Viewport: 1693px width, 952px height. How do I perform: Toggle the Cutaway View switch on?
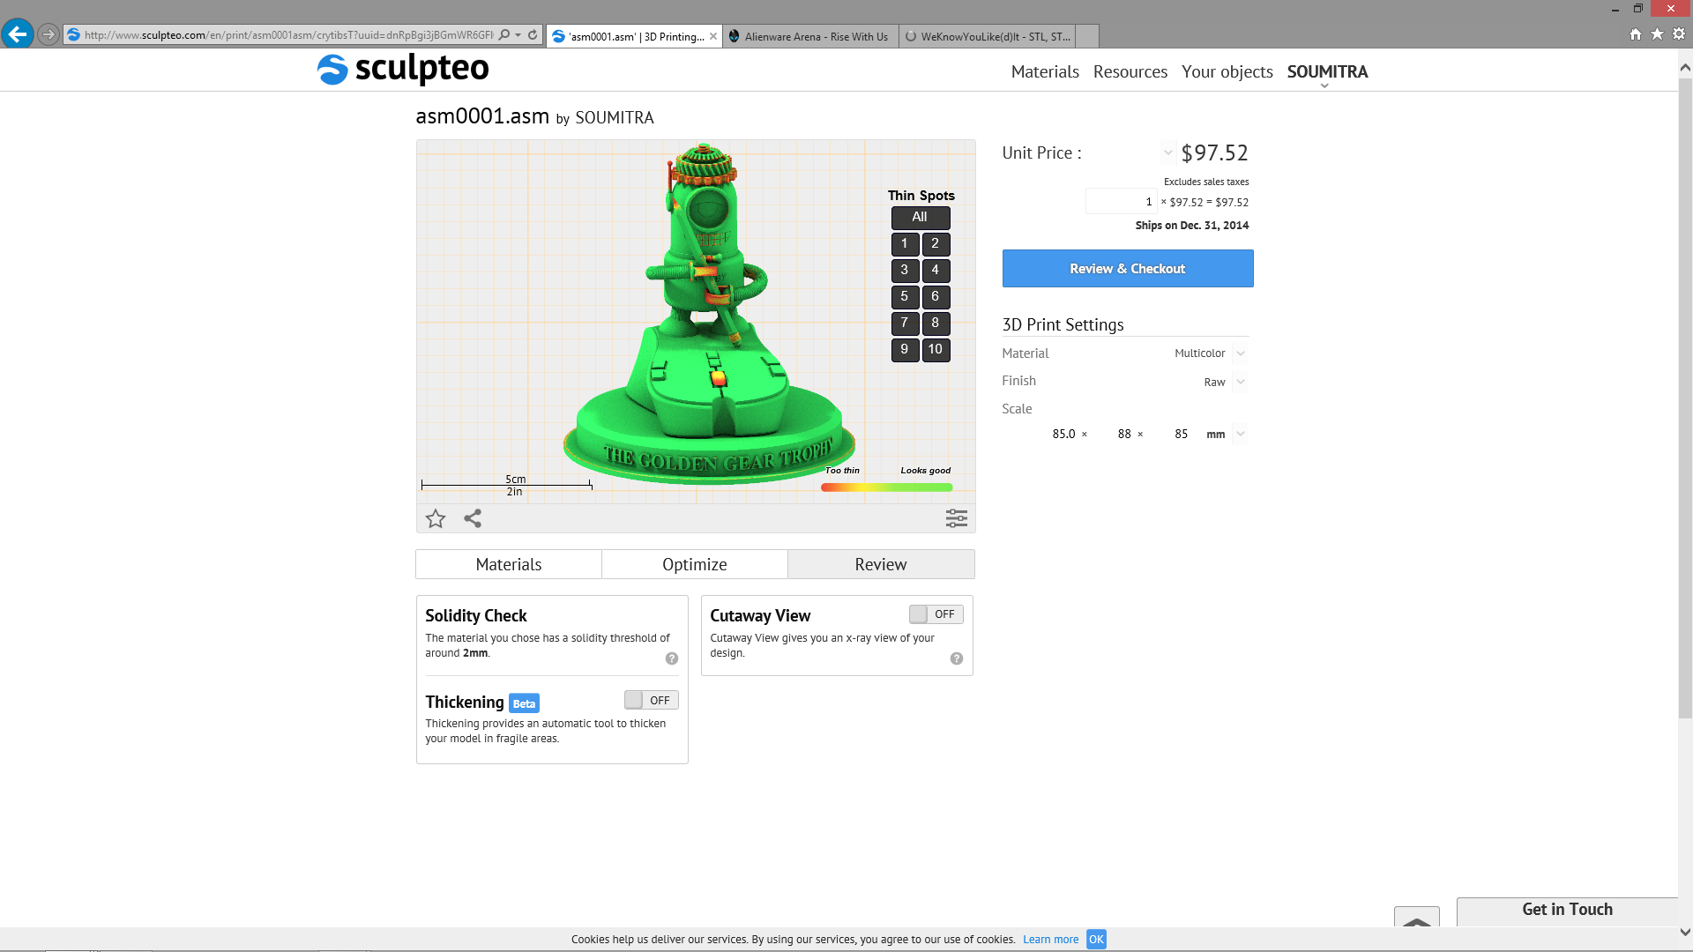point(936,614)
